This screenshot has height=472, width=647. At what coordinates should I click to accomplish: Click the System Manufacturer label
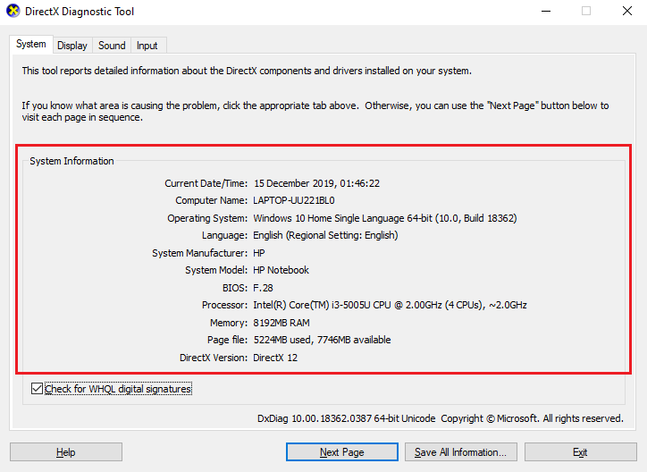point(199,253)
